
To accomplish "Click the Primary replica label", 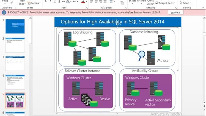I will click(x=131, y=102).
